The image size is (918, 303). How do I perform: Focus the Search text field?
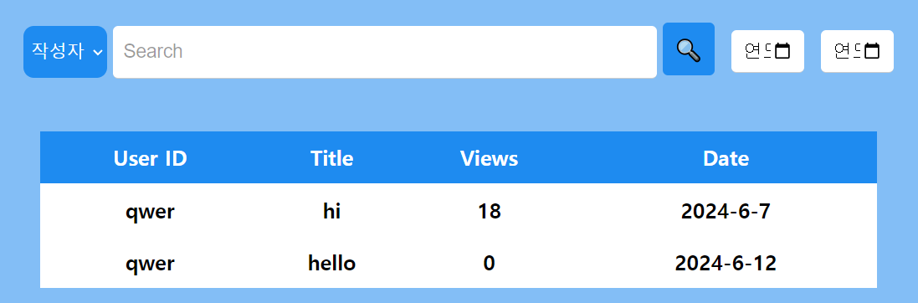[x=385, y=52]
